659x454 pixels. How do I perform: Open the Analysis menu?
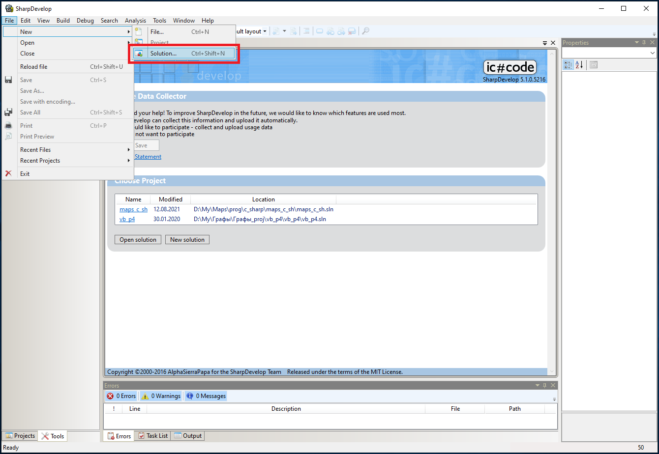pyautogui.click(x=135, y=21)
